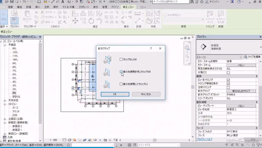
Task: Open the '建築' ribbon tab
Action: [10, 7]
